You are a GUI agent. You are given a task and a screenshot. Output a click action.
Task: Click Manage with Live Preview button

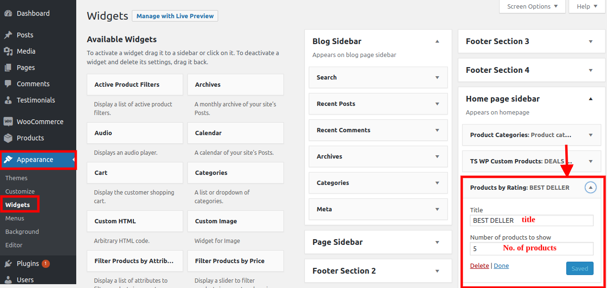(x=175, y=16)
